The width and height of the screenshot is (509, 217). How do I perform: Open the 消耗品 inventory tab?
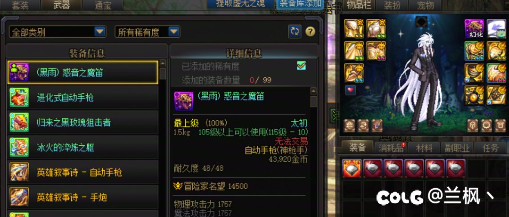(391, 148)
